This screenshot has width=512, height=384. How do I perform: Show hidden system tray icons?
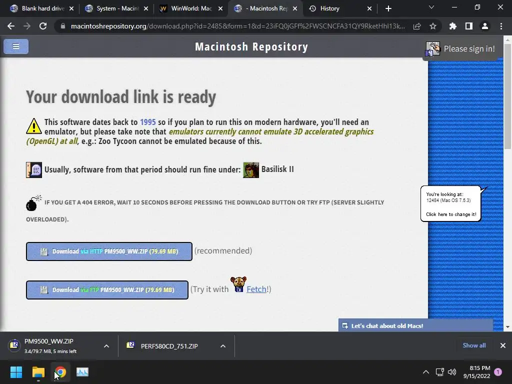[x=426, y=372]
